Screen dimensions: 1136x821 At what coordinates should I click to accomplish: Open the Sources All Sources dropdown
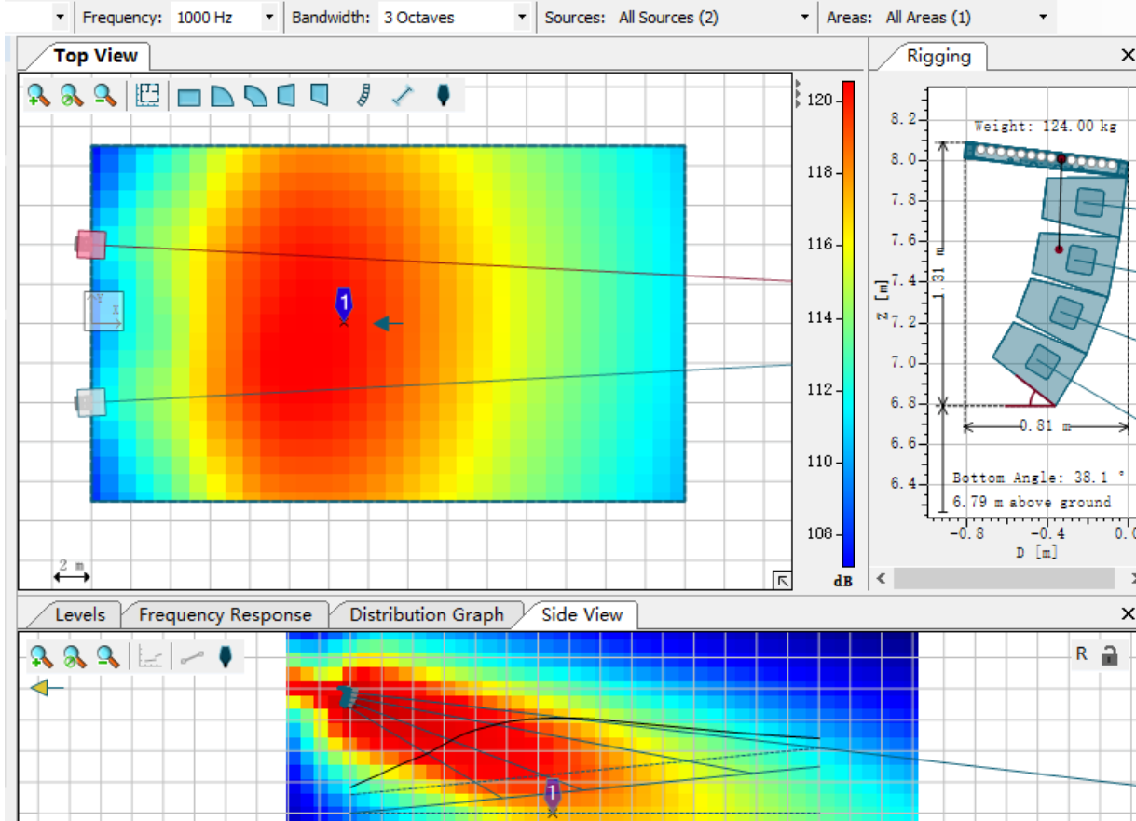[805, 18]
